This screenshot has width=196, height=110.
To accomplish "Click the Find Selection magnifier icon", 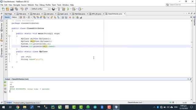I will [34, 17].
